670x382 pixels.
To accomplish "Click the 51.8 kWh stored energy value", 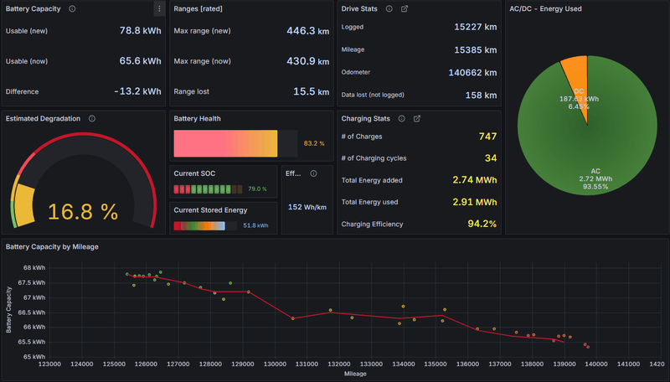I will 255,225.
